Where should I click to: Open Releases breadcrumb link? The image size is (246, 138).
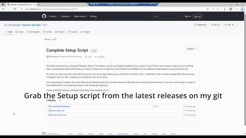(47, 40)
